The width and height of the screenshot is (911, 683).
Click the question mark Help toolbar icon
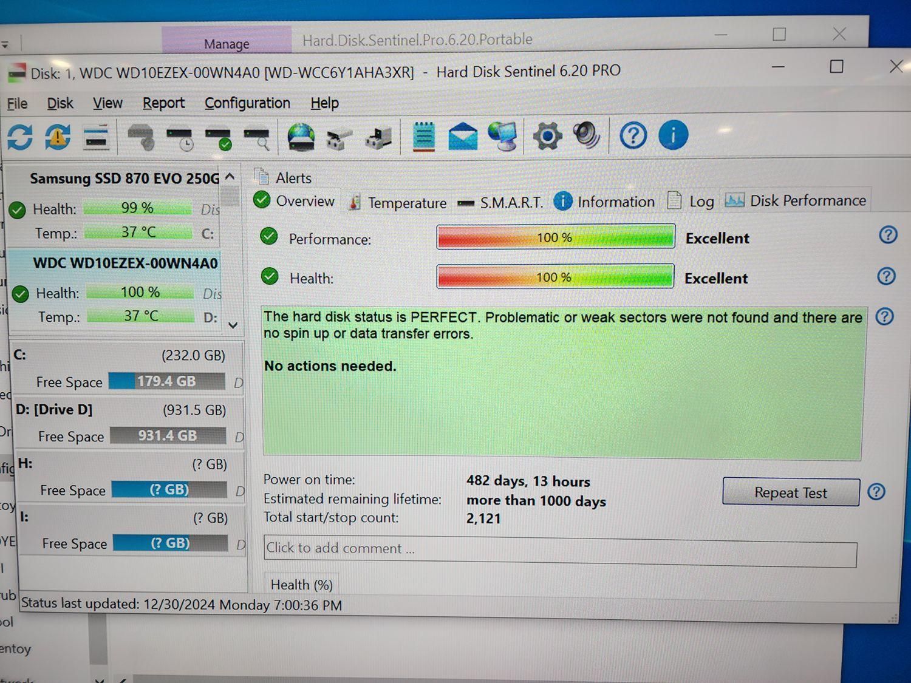(633, 135)
